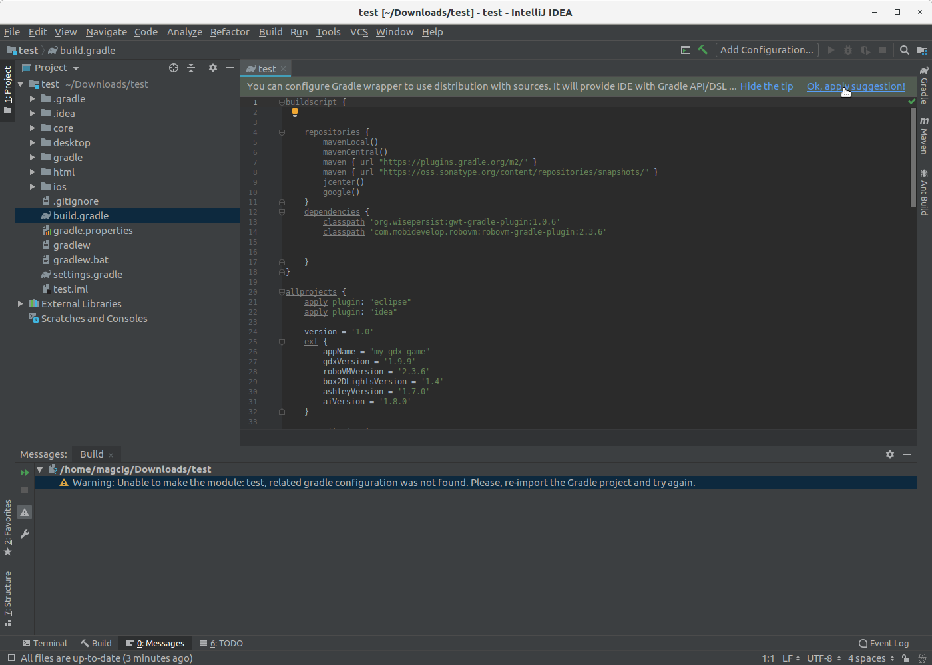This screenshot has width=932, height=665.
Task: Open Project panel gear settings
Action: click(213, 68)
